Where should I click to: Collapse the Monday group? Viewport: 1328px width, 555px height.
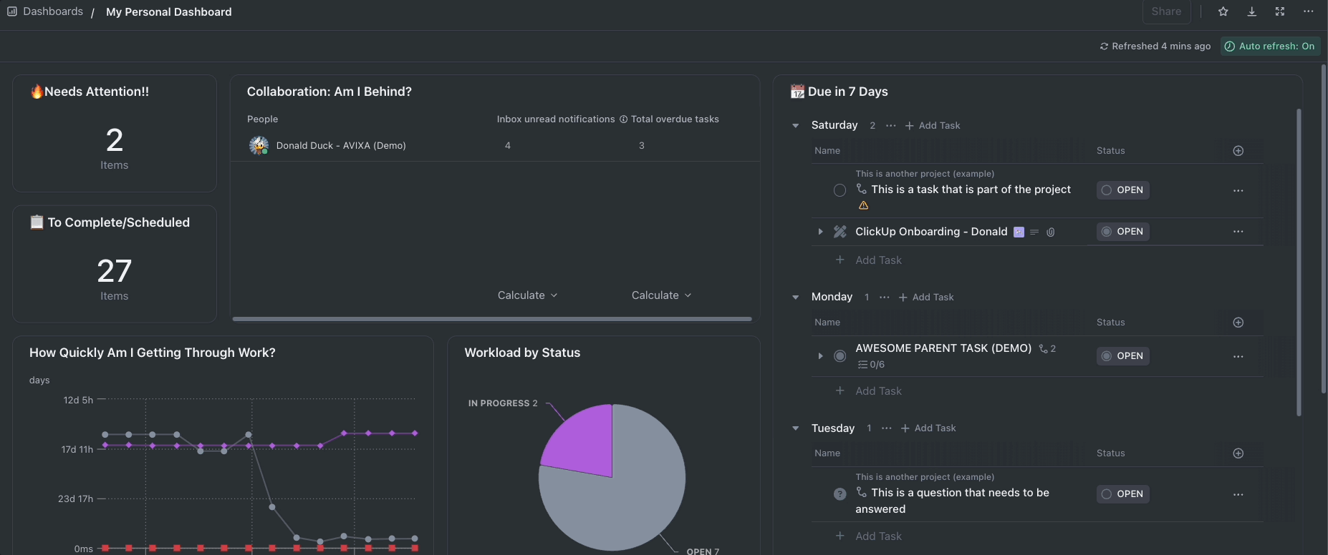[796, 298]
